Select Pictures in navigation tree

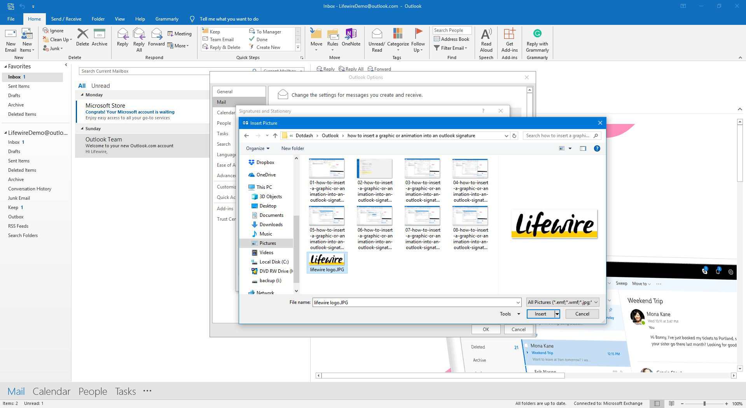[267, 243]
